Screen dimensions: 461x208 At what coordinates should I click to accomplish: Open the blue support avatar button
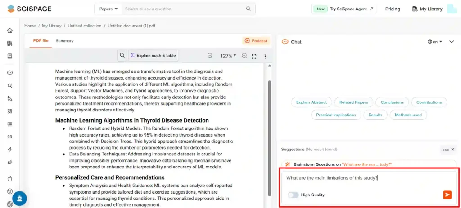20,198
